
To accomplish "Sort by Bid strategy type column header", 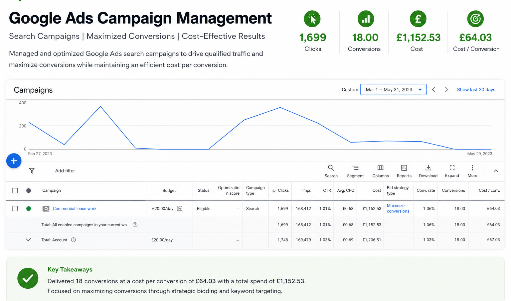I will click(398, 191).
